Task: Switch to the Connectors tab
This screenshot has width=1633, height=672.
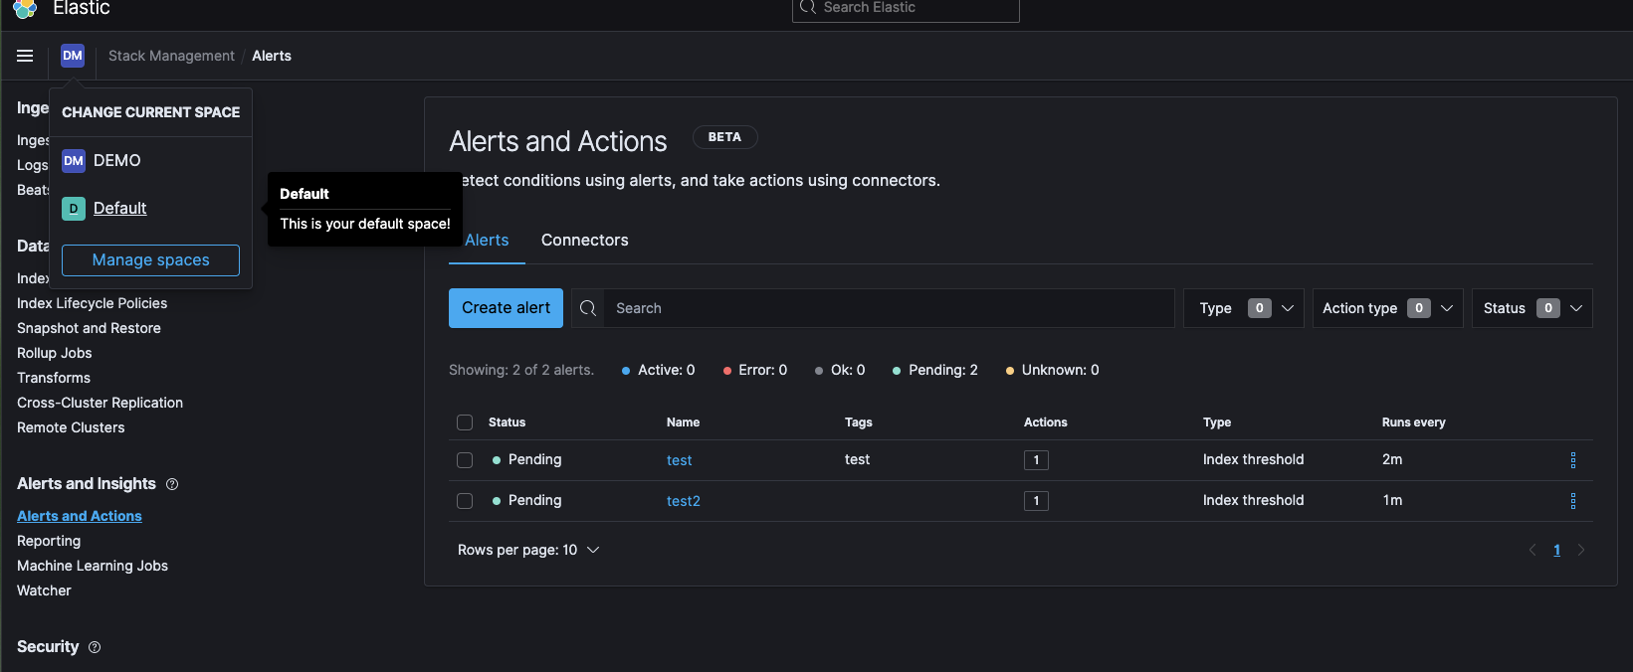Action: click(585, 241)
